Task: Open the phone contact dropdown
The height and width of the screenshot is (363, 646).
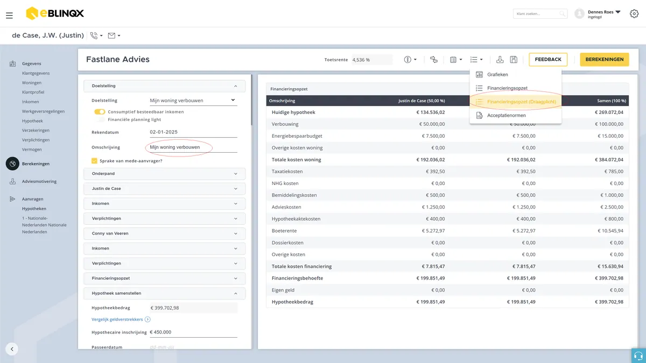Action: pos(96,35)
